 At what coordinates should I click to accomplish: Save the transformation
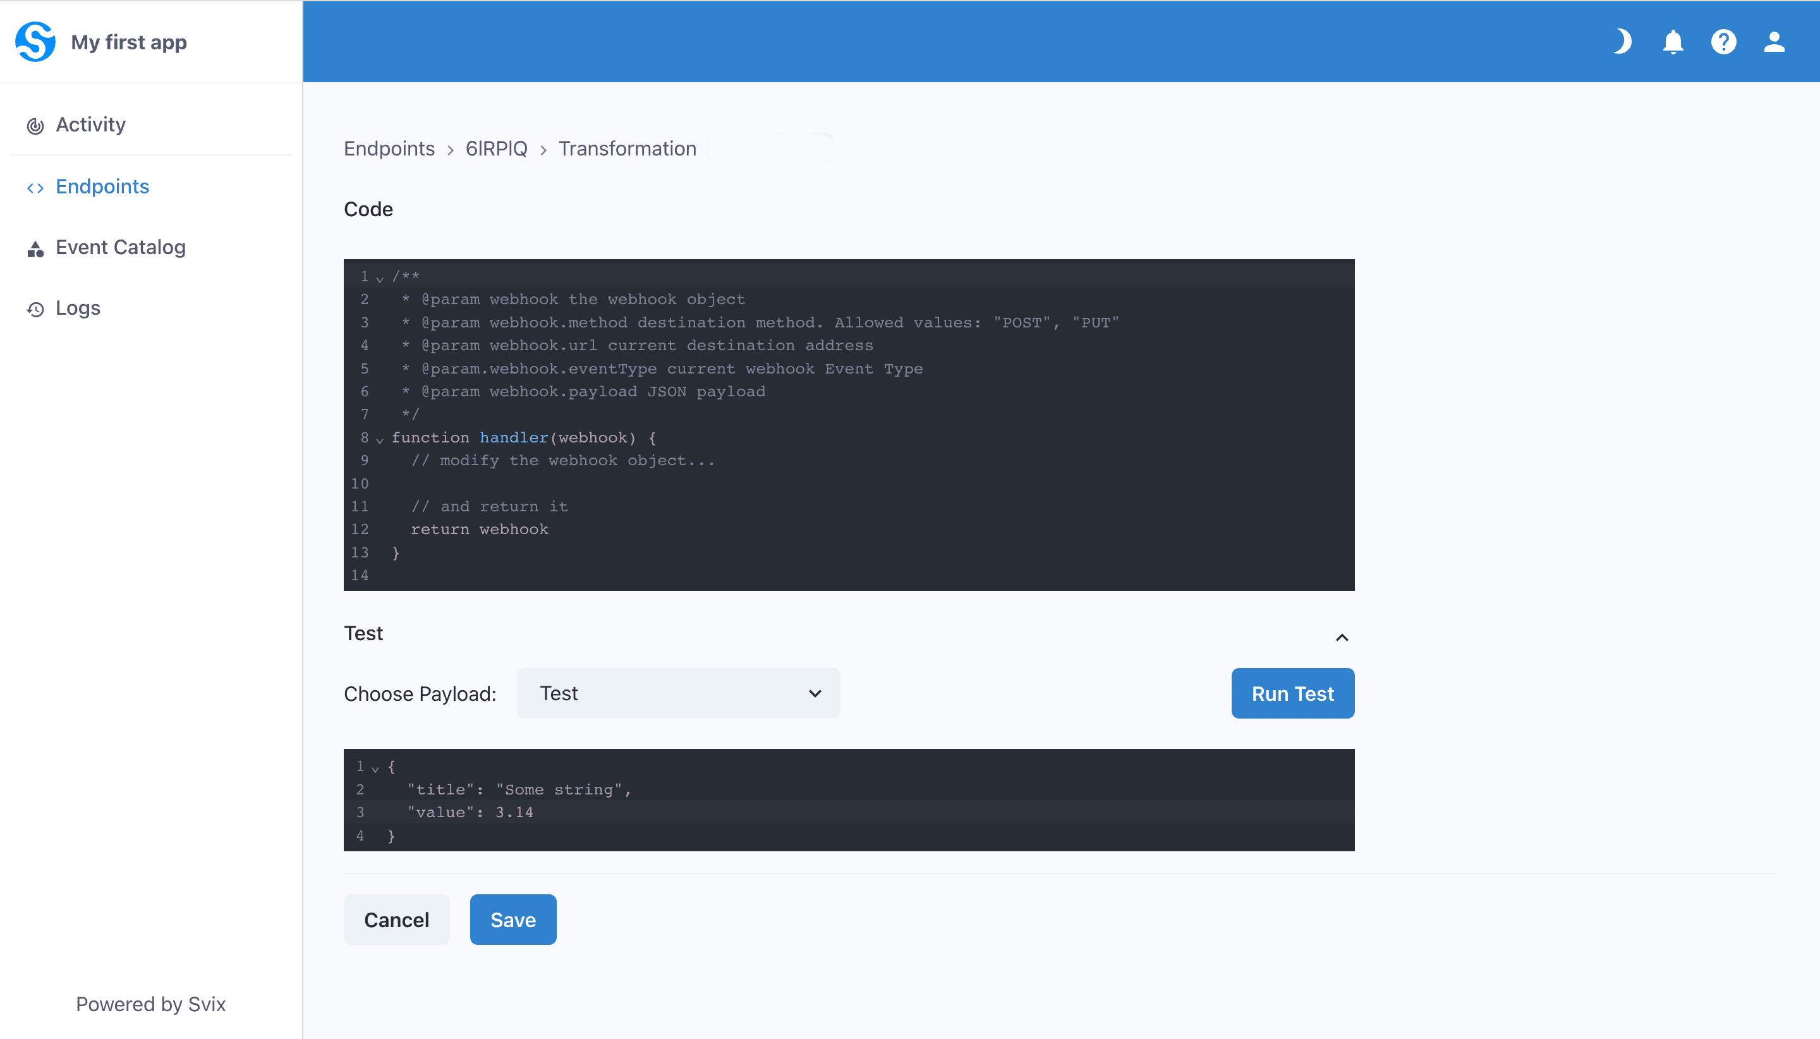[513, 919]
